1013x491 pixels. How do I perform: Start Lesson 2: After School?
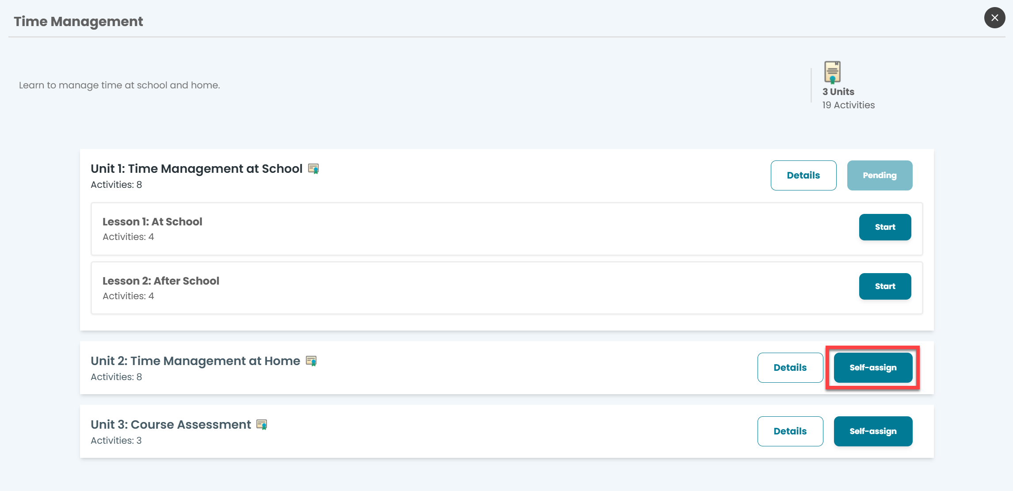[x=885, y=286]
